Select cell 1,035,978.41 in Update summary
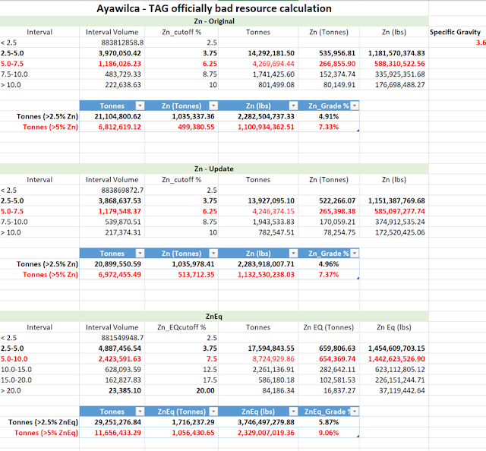 click(x=181, y=264)
